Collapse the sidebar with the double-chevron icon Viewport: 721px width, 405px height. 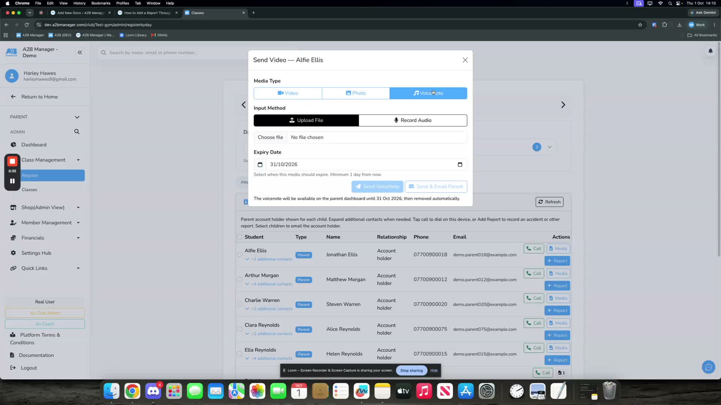(80, 52)
